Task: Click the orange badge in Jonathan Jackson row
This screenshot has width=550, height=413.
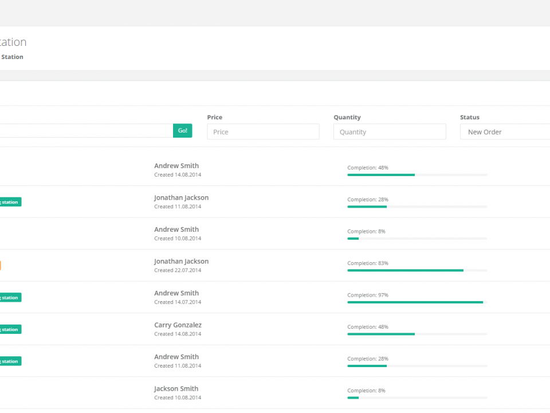Action: tap(1, 266)
